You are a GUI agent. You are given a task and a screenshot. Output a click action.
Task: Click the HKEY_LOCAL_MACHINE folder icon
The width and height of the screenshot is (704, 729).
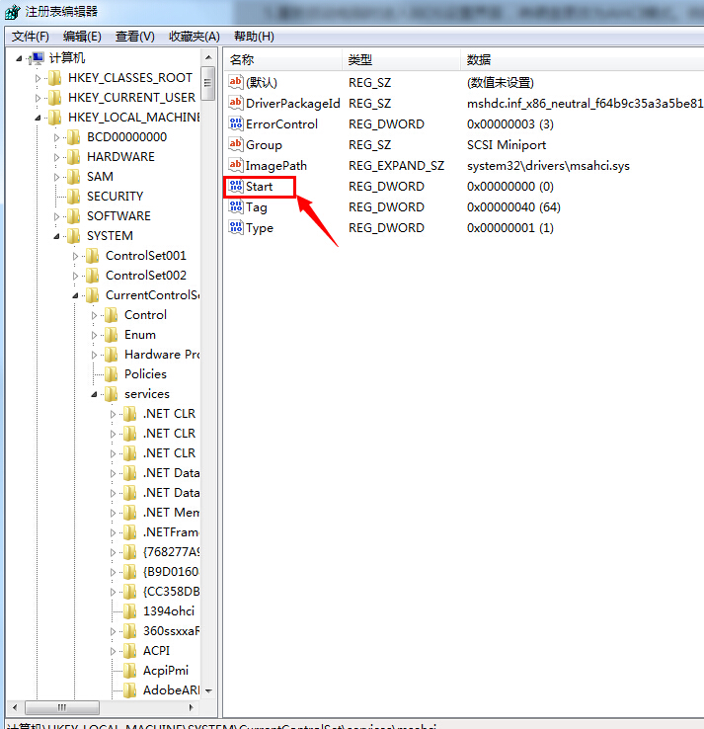click(x=55, y=118)
